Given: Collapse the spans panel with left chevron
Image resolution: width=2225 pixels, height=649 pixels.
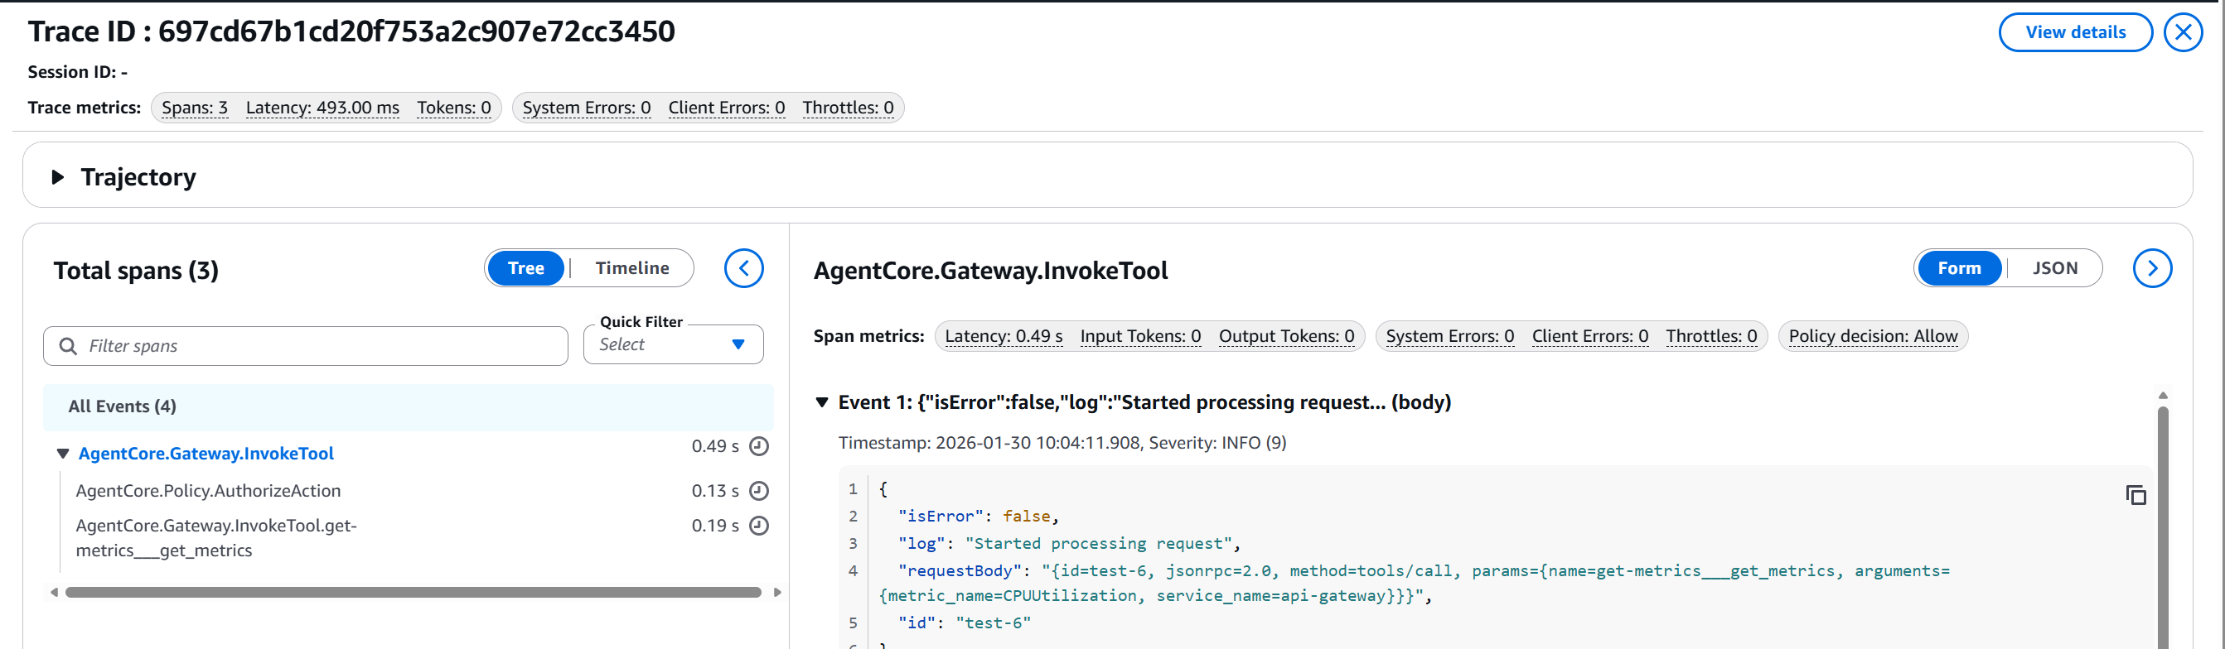Looking at the screenshot, I should pyautogui.click(x=742, y=268).
